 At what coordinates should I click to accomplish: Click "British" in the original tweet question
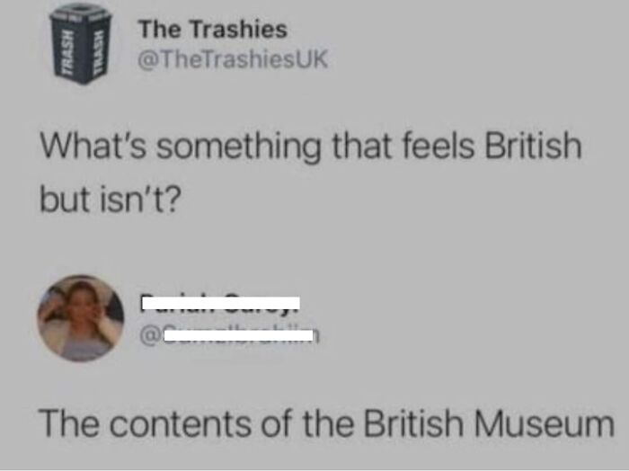click(x=533, y=146)
